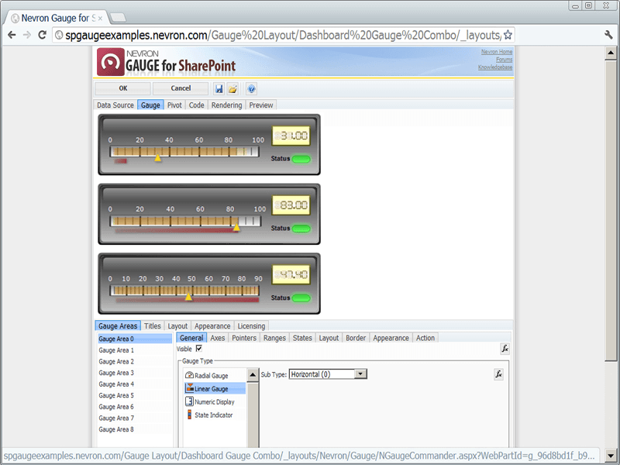Close the Nevron Gauge browser tab
Screen dimensions: 620x465
click(100, 18)
